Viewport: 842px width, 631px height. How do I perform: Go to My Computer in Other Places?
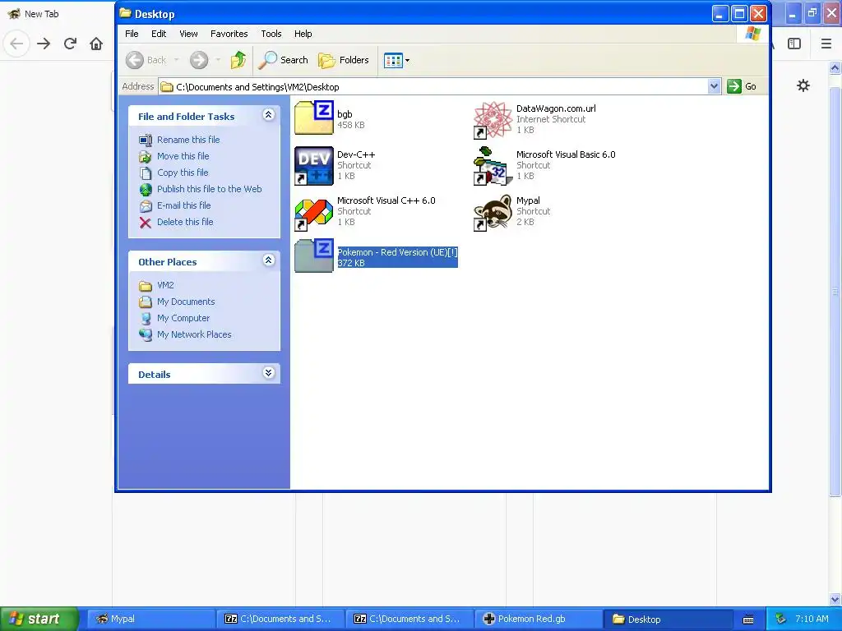tap(183, 318)
